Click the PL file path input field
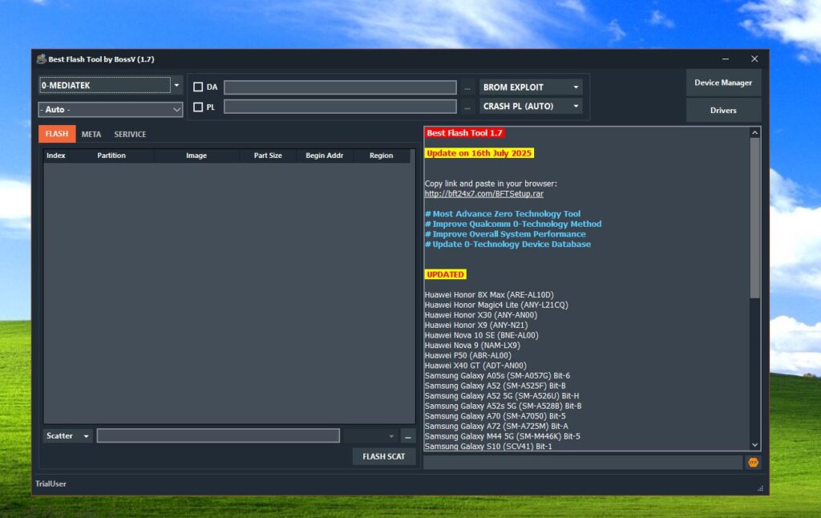The image size is (821, 518). [340, 107]
